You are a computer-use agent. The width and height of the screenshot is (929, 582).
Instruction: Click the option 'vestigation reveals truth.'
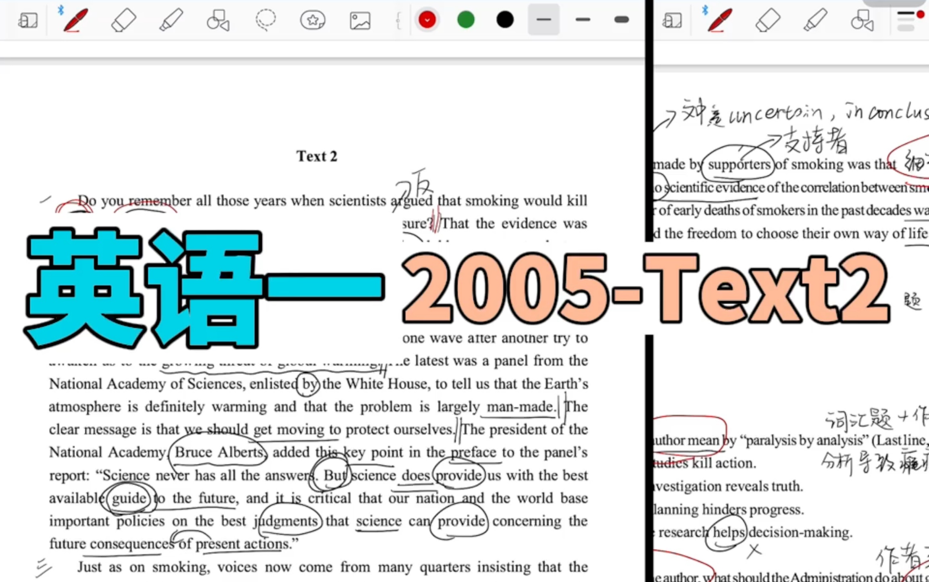coord(728,486)
